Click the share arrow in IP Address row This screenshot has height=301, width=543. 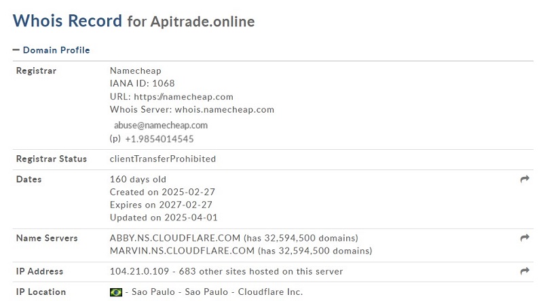[x=525, y=271]
